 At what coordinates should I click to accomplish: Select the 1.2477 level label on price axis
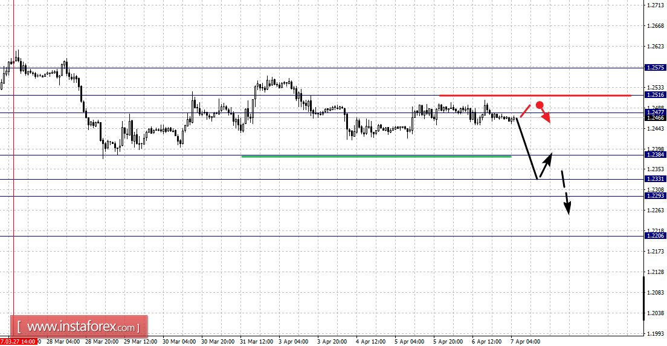[x=655, y=113]
